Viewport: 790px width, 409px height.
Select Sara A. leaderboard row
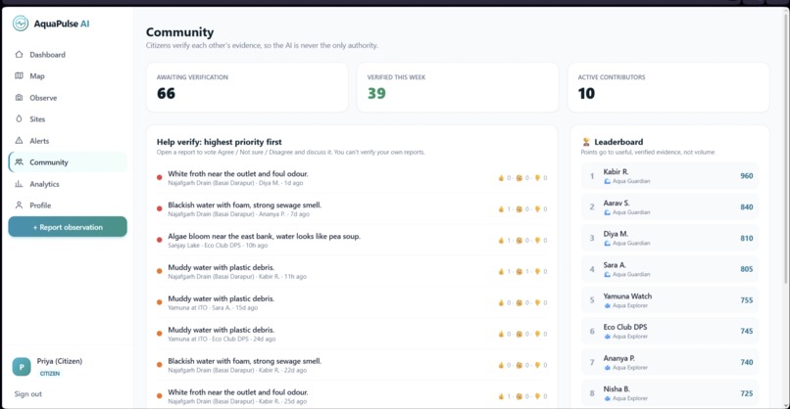point(670,269)
